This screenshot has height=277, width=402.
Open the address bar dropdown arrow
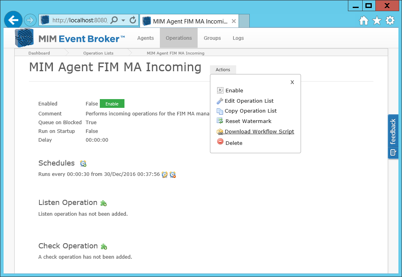123,20
